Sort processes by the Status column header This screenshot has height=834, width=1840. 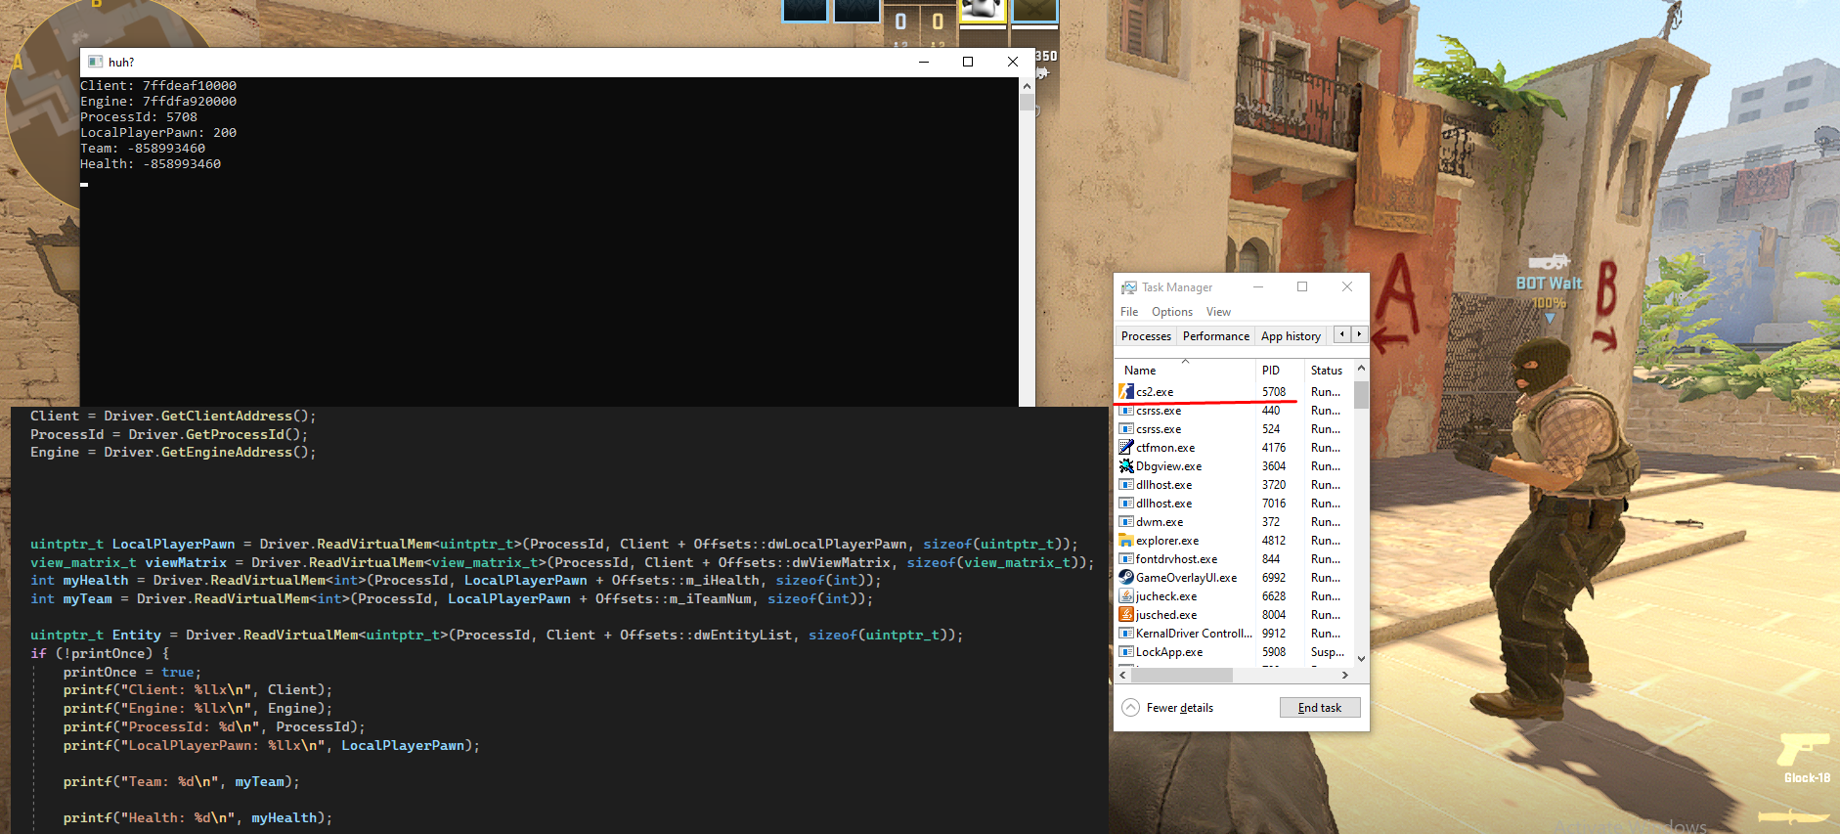tap(1329, 371)
